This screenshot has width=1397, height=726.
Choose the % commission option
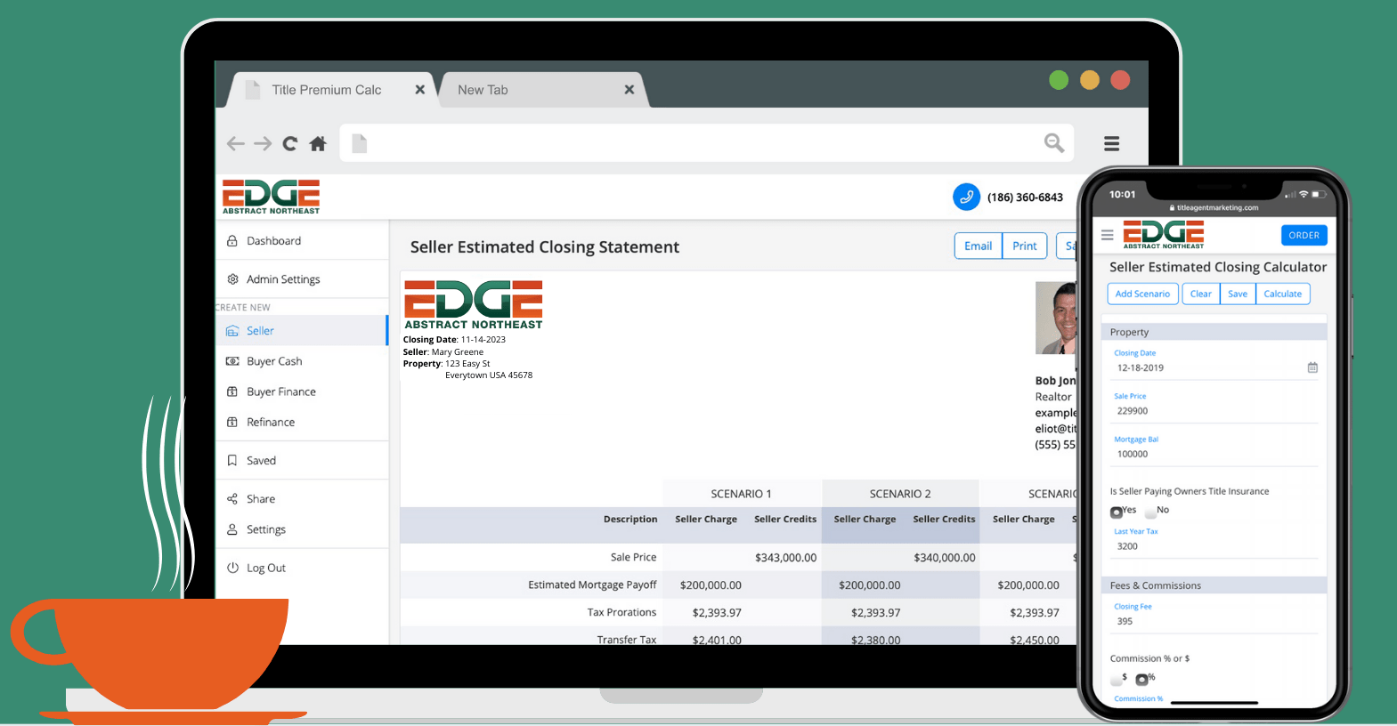click(x=1141, y=679)
